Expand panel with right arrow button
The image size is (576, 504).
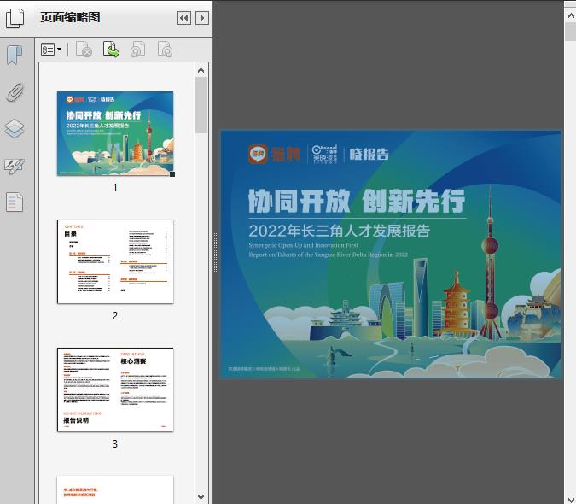pos(202,18)
